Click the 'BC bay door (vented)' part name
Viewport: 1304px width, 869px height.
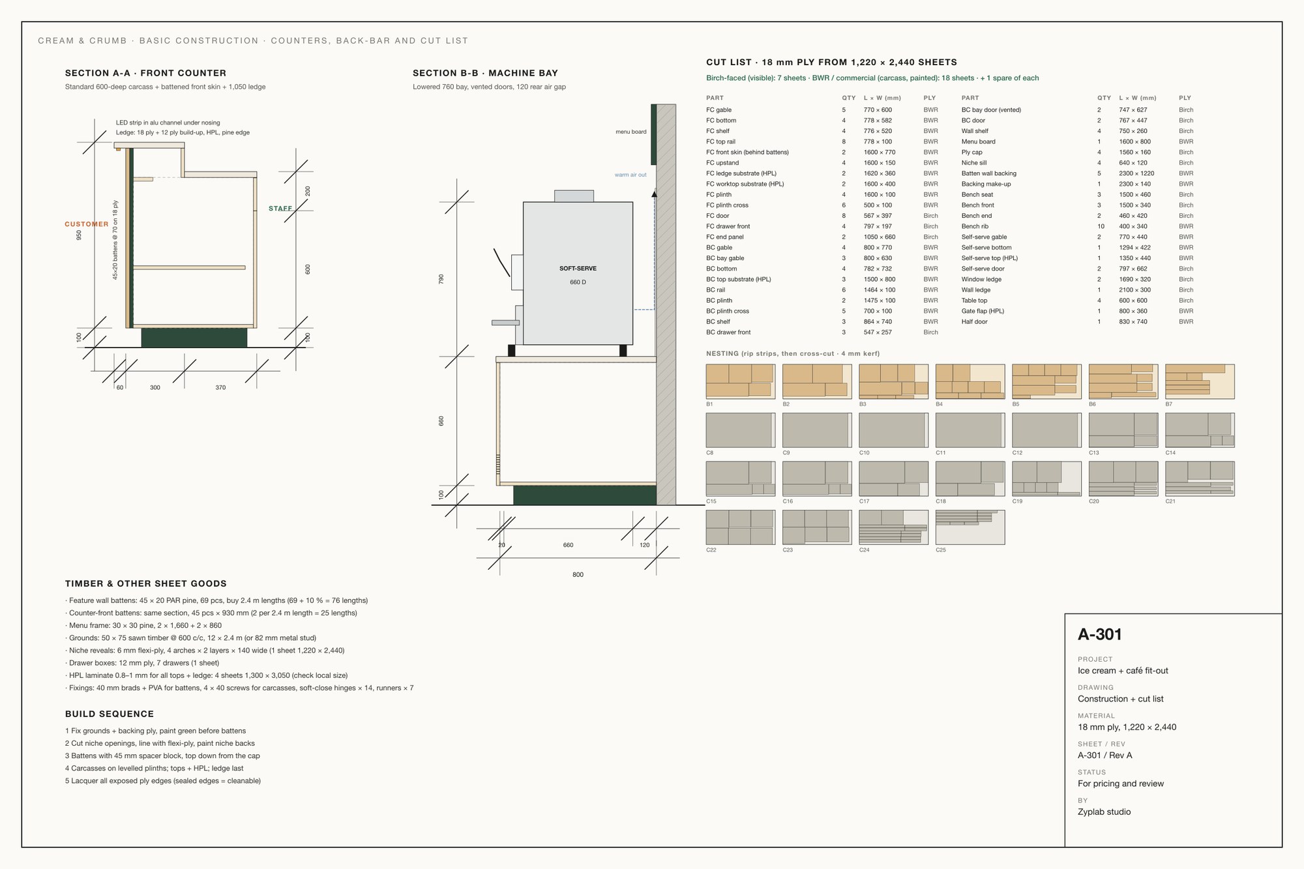pyautogui.click(x=991, y=110)
